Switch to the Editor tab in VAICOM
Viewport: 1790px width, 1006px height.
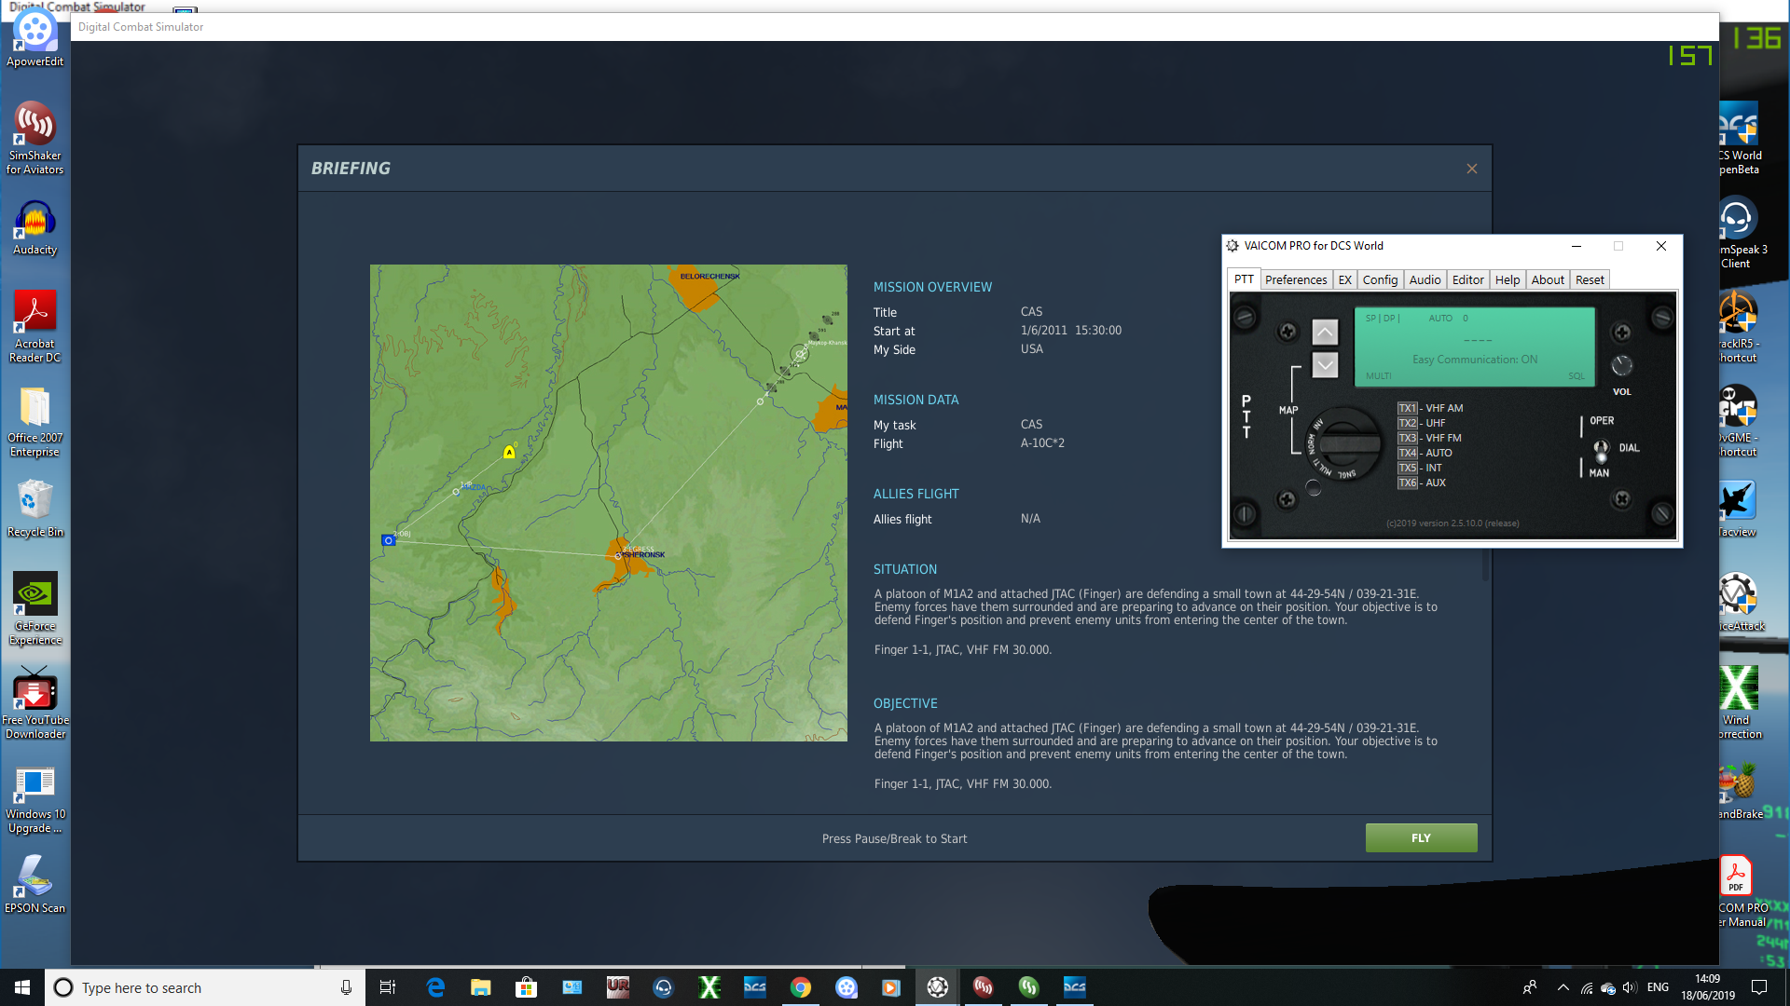pos(1468,279)
